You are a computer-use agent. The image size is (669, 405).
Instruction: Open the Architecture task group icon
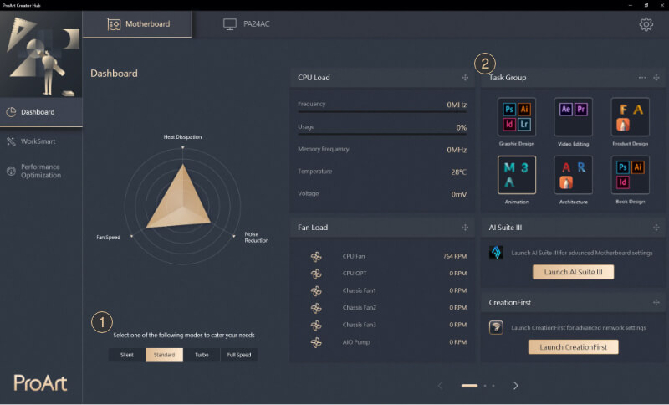point(573,175)
